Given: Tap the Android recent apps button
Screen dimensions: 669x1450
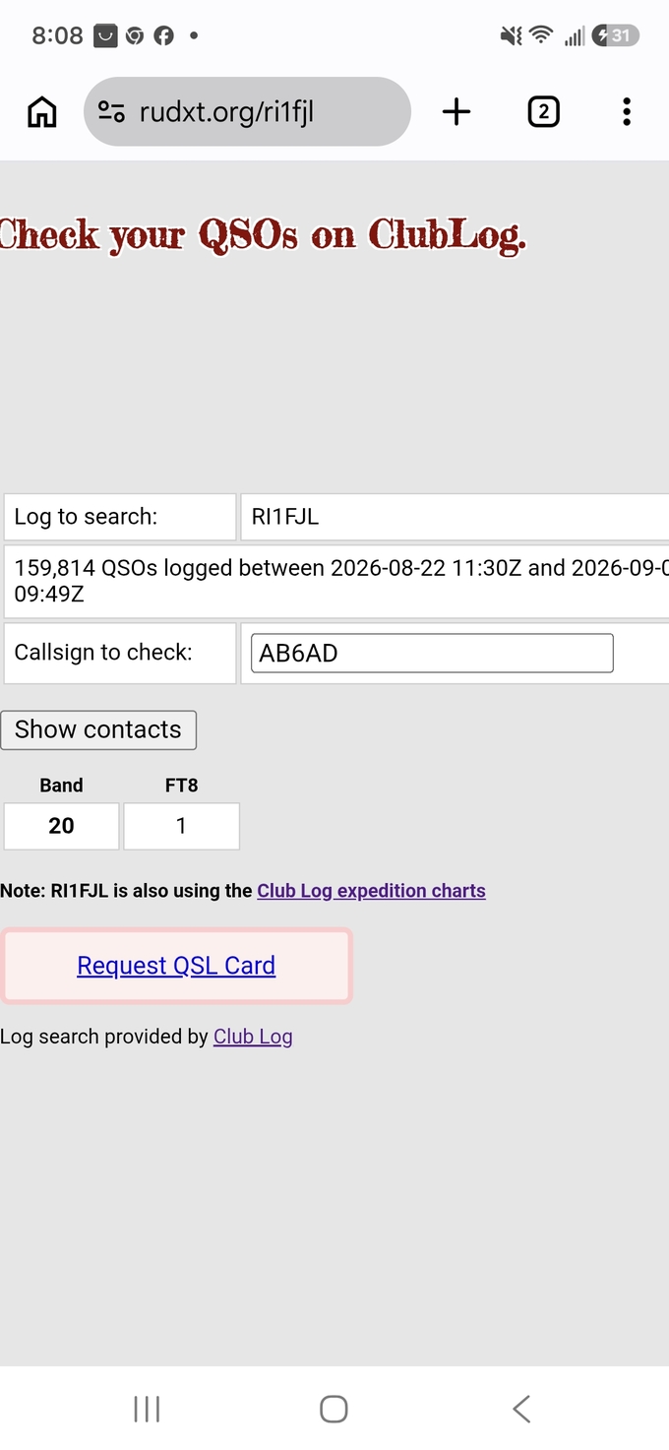Looking at the screenshot, I should [147, 1409].
